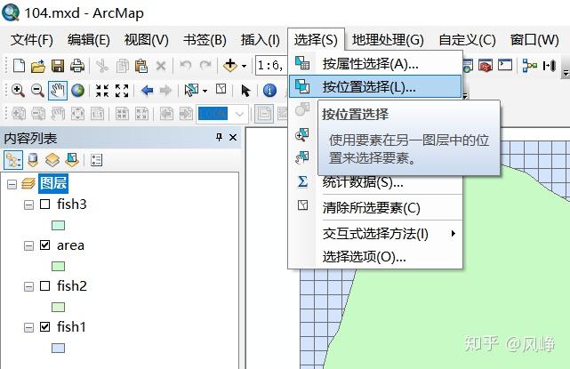Click List By Drawing Order icon
Image resolution: width=570 pixels, height=369 pixels.
[x=13, y=160]
